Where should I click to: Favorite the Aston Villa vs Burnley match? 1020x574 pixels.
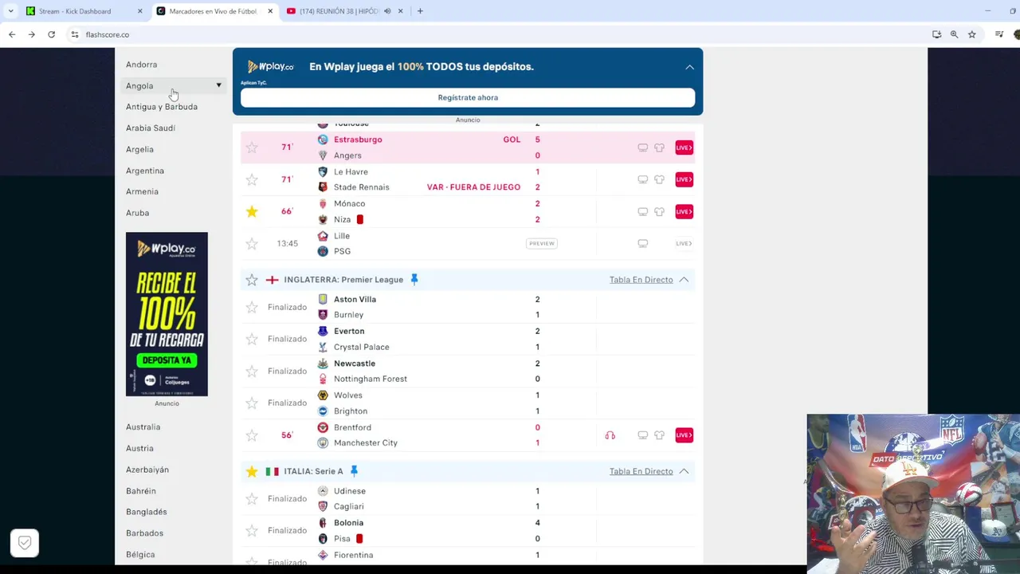(252, 307)
